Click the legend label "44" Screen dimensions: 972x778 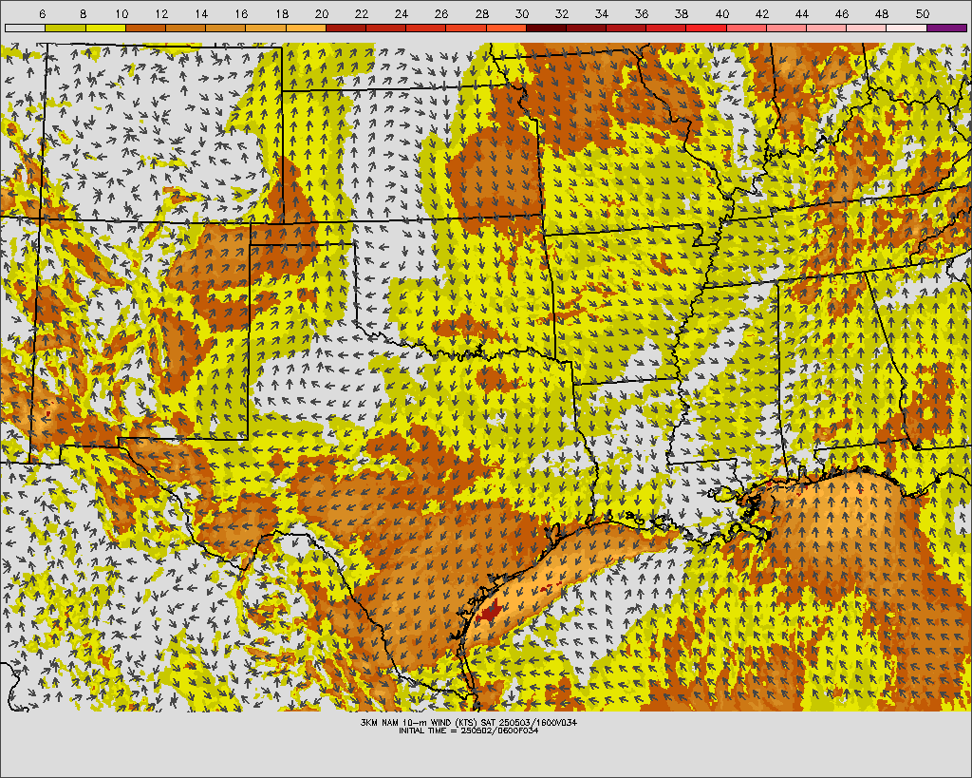point(801,13)
